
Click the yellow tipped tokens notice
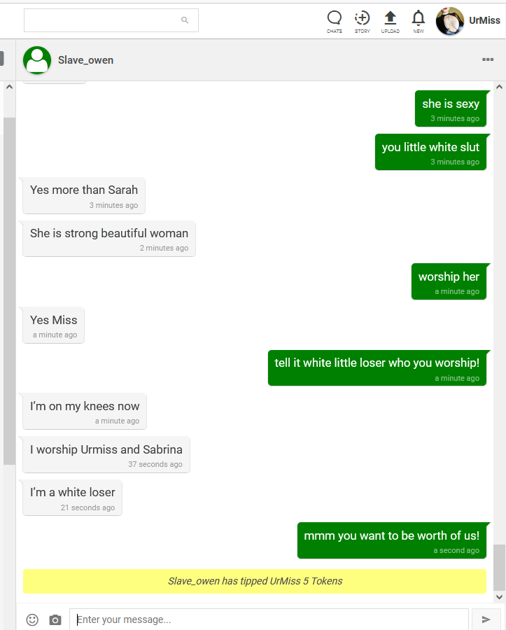(x=255, y=581)
